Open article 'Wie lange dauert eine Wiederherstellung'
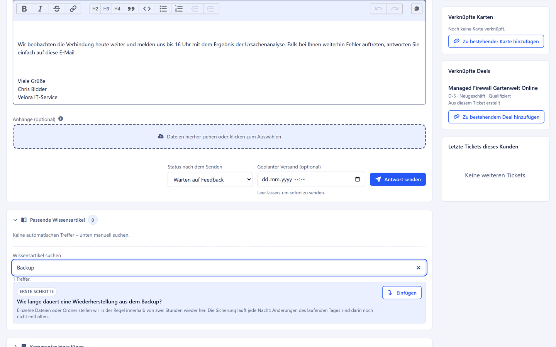The width and height of the screenshot is (556, 347). [x=89, y=302]
